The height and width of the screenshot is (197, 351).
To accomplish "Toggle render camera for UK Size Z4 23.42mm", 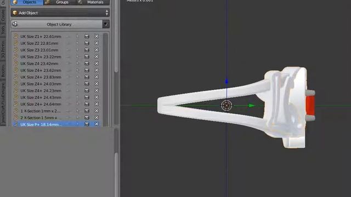I will (87, 63).
